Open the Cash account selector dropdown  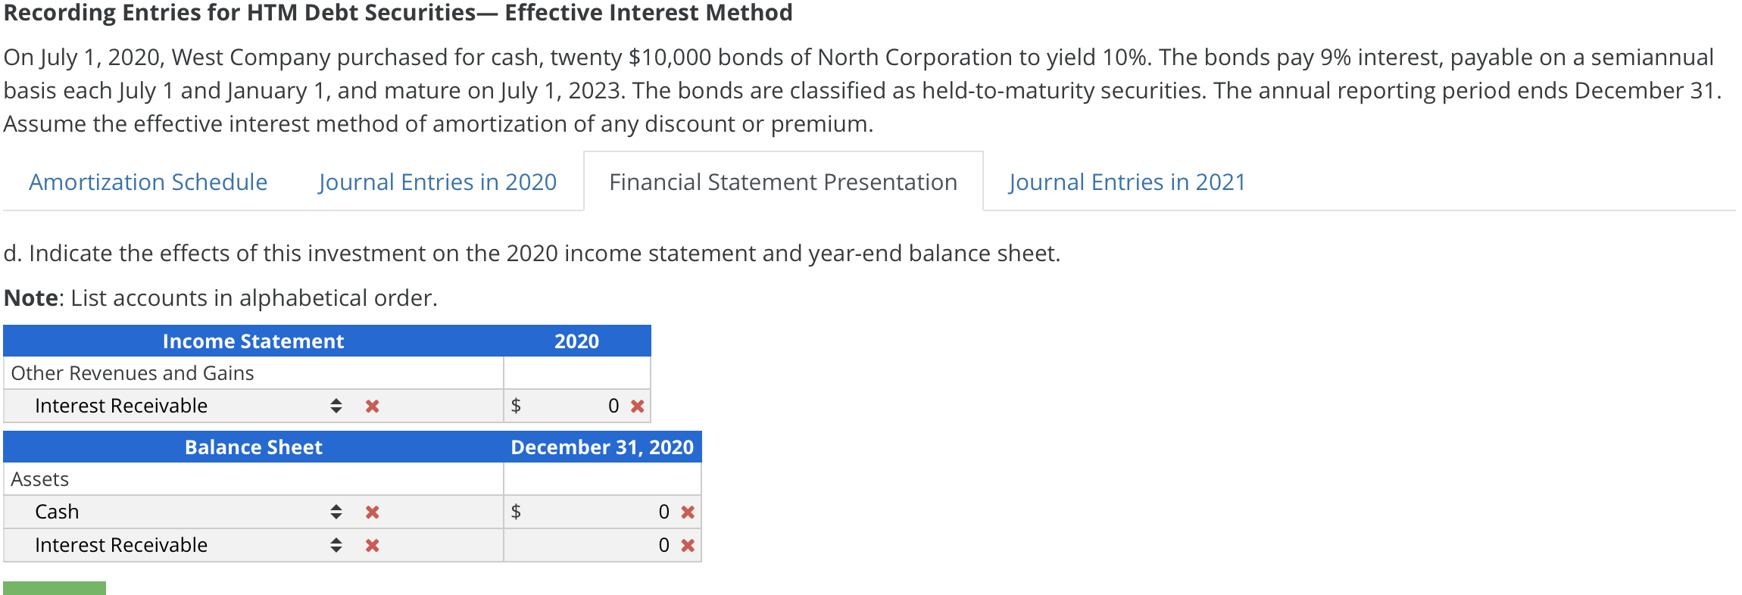point(336,512)
